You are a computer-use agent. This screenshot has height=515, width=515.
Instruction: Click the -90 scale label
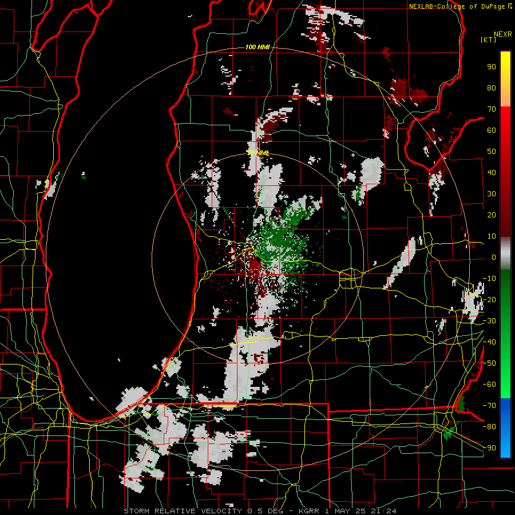point(489,448)
